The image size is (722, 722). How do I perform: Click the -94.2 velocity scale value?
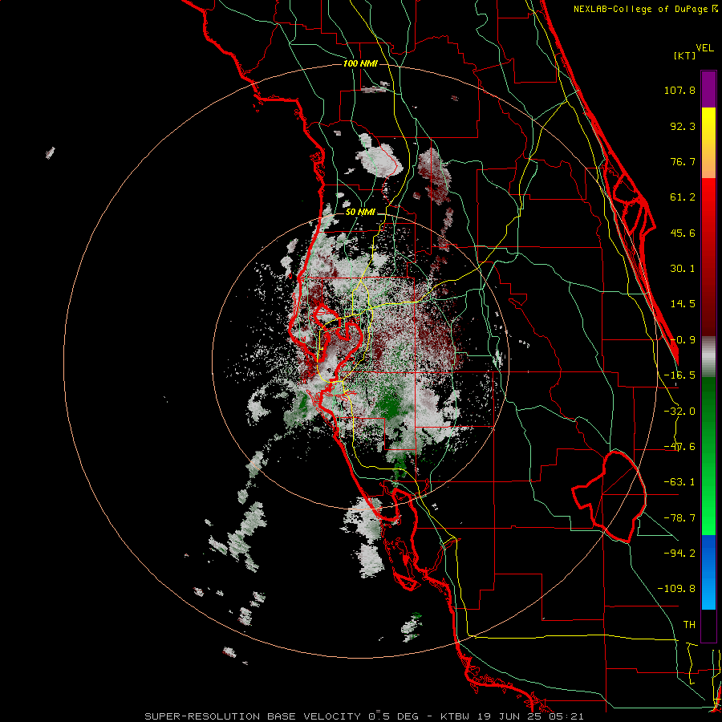click(x=679, y=553)
